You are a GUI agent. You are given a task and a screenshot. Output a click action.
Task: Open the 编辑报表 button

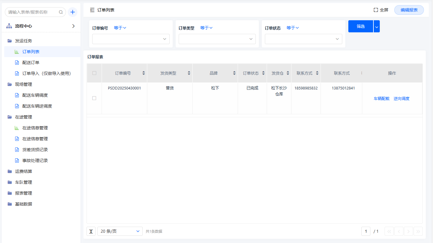(x=409, y=10)
